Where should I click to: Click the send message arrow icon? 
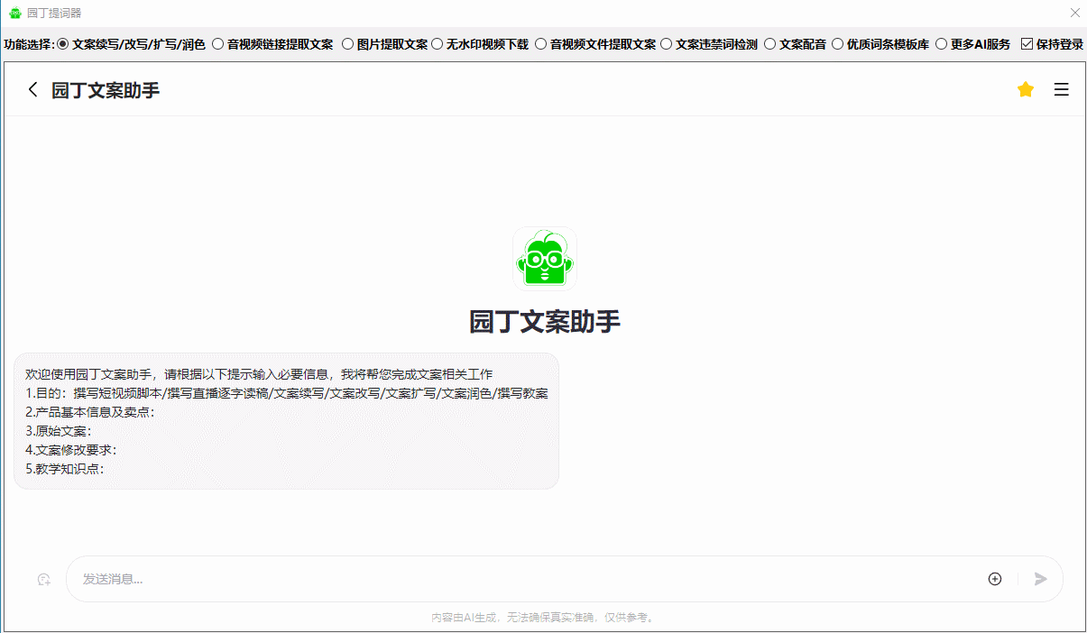1040,579
